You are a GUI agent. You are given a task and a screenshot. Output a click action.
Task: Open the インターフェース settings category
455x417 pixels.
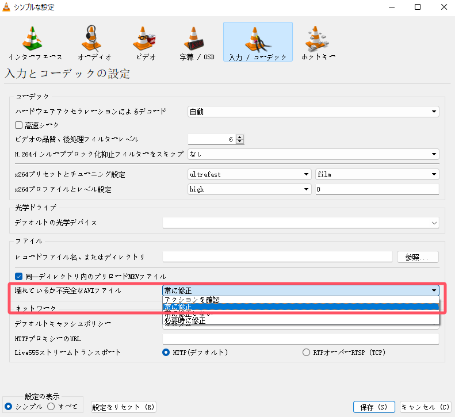point(35,42)
